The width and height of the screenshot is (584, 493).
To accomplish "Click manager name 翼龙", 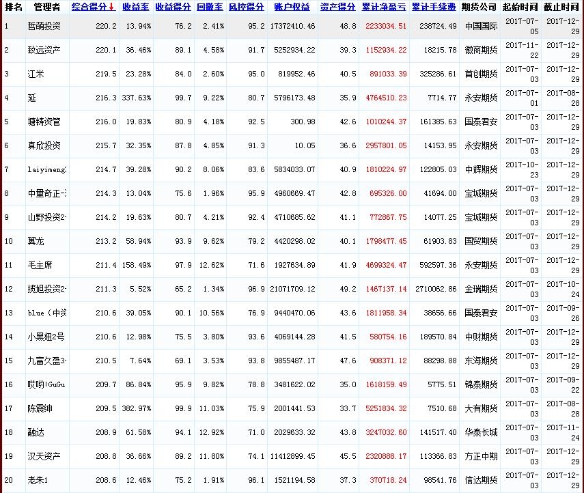I will pyautogui.click(x=36, y=241).
